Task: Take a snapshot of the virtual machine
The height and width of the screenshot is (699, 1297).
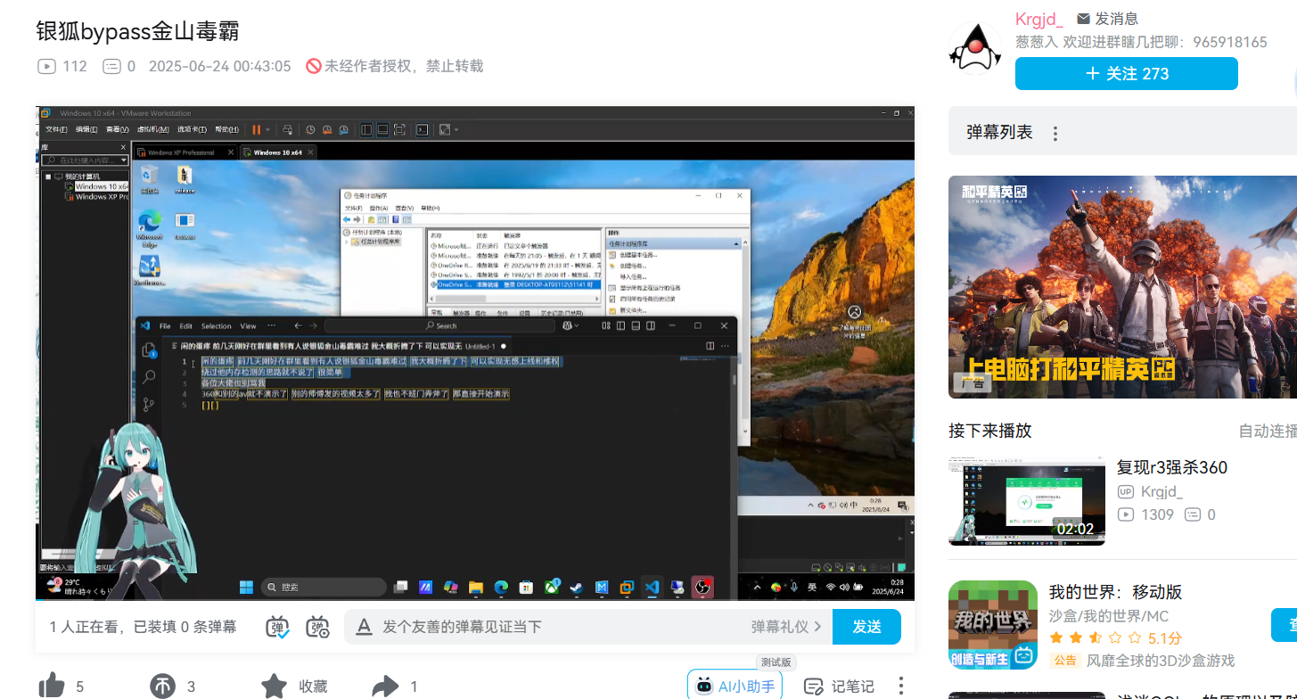Action: click(310, 129)
